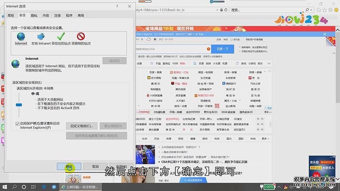Click 将所有区域重置为默认级别(R) button
340x191 pixels.
[96, 136]
